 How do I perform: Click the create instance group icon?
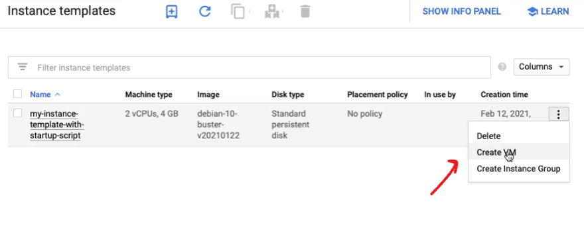pos(272,11)
